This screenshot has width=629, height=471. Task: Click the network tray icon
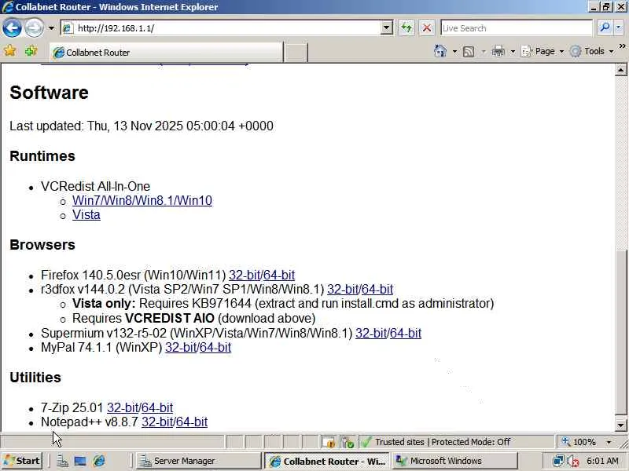pyautogui.click(x=557, y=461)
